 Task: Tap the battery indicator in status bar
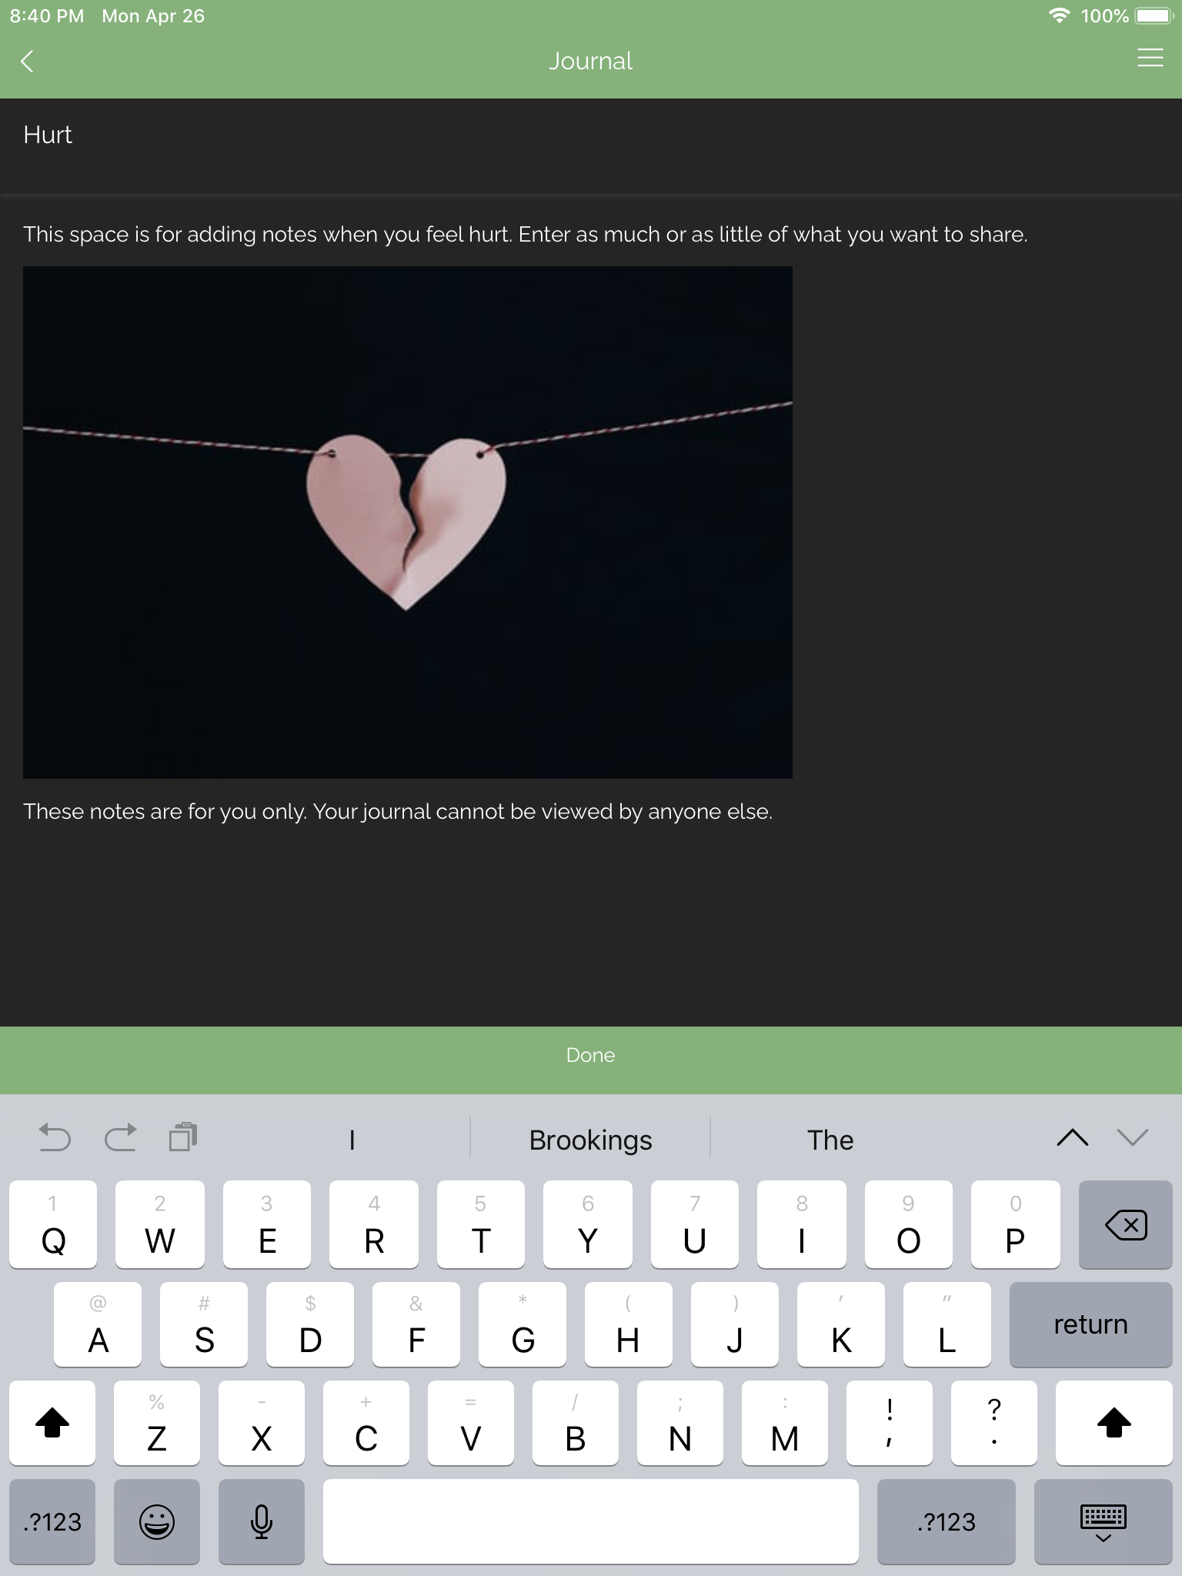[1154, 15]
